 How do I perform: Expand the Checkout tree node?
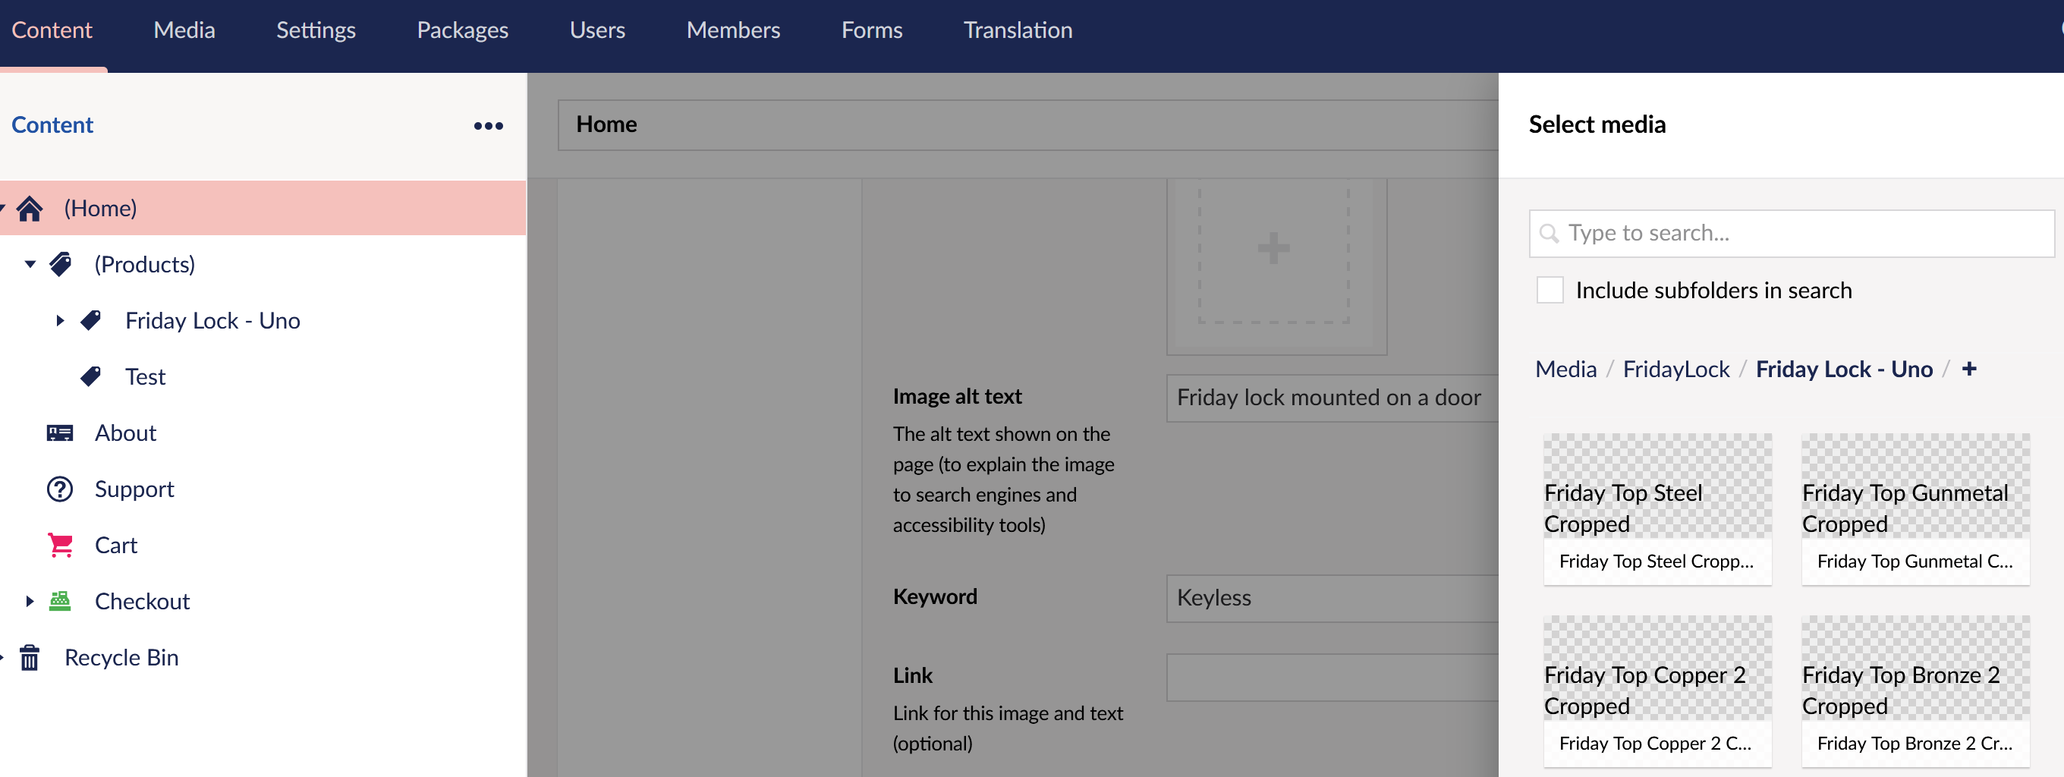click(30, 601)
